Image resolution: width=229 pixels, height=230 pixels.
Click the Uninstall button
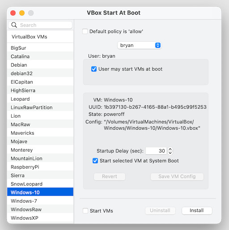160,210
